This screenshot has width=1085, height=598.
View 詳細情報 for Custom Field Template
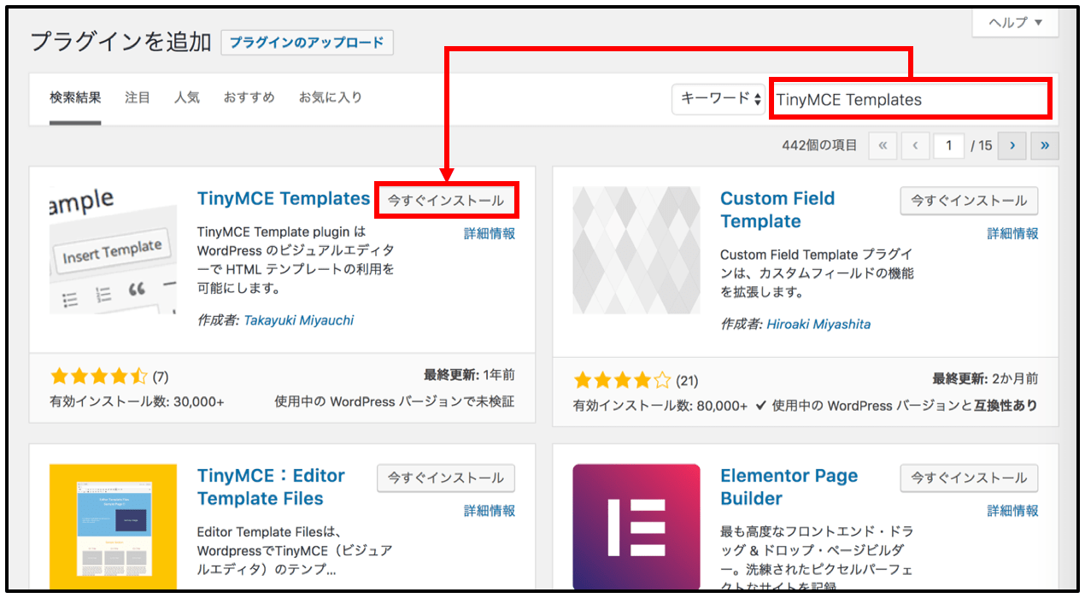click(x=1013, y=233)
